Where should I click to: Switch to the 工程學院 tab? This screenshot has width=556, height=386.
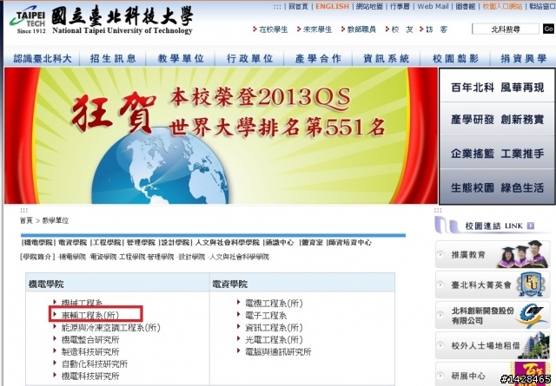107,243
